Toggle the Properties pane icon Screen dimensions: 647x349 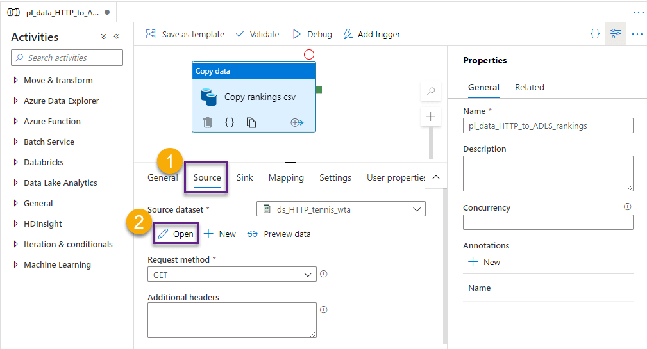(x=616, y=34)
